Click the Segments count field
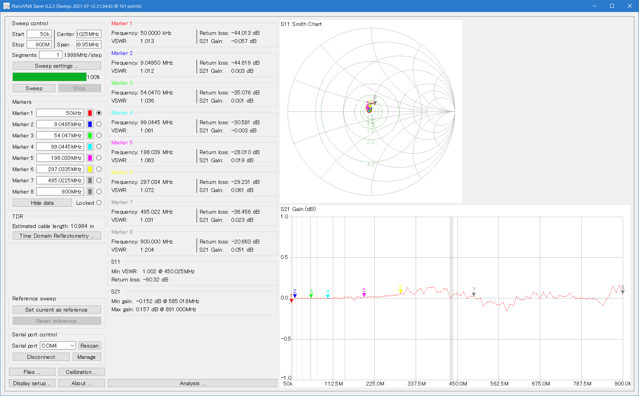This screenshot has width=639, height=396. pyautogui.click(x=50, y=55)
